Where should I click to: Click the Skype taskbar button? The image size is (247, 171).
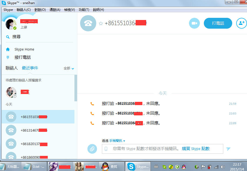pyautogui.click(x=138, y=166)
